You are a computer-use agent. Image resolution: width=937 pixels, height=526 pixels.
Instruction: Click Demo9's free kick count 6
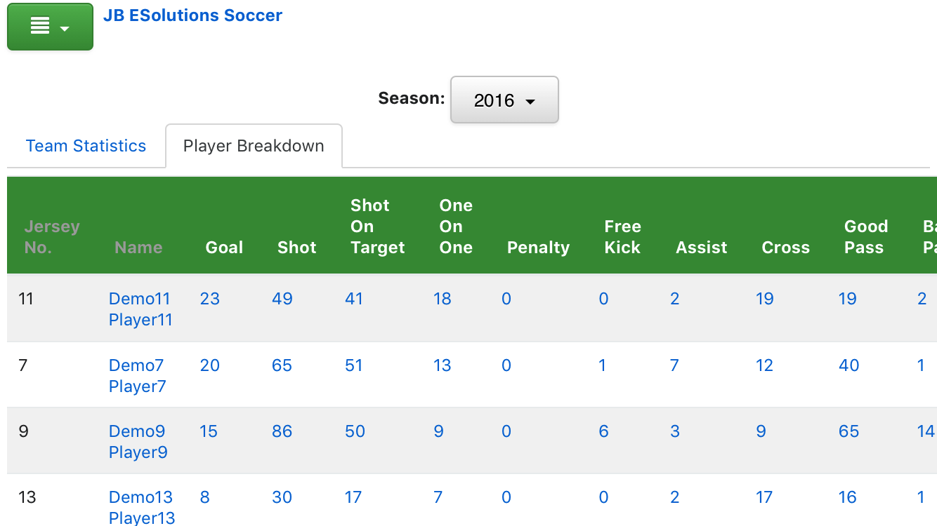pyautogui.click(x=603, y=431)
